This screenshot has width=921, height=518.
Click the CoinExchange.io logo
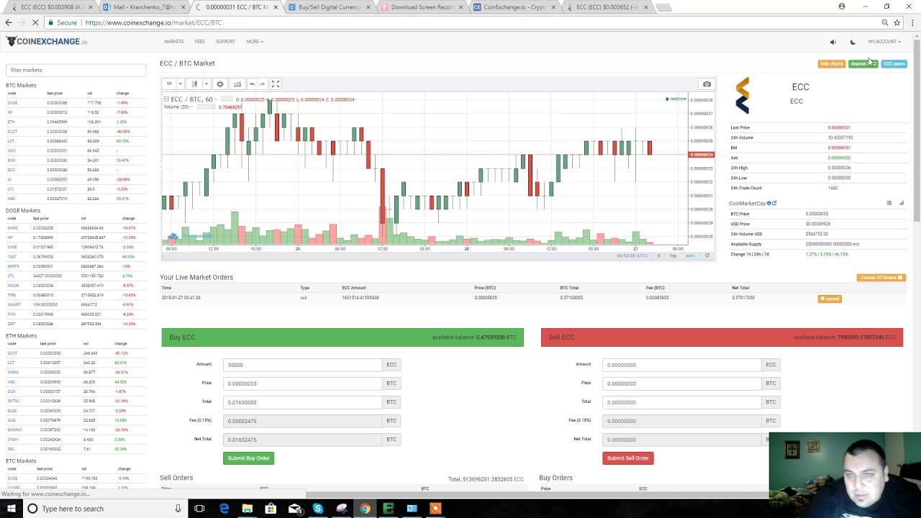(47, 42)
